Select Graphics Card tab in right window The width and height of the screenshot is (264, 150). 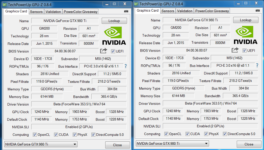pos(147,10)
